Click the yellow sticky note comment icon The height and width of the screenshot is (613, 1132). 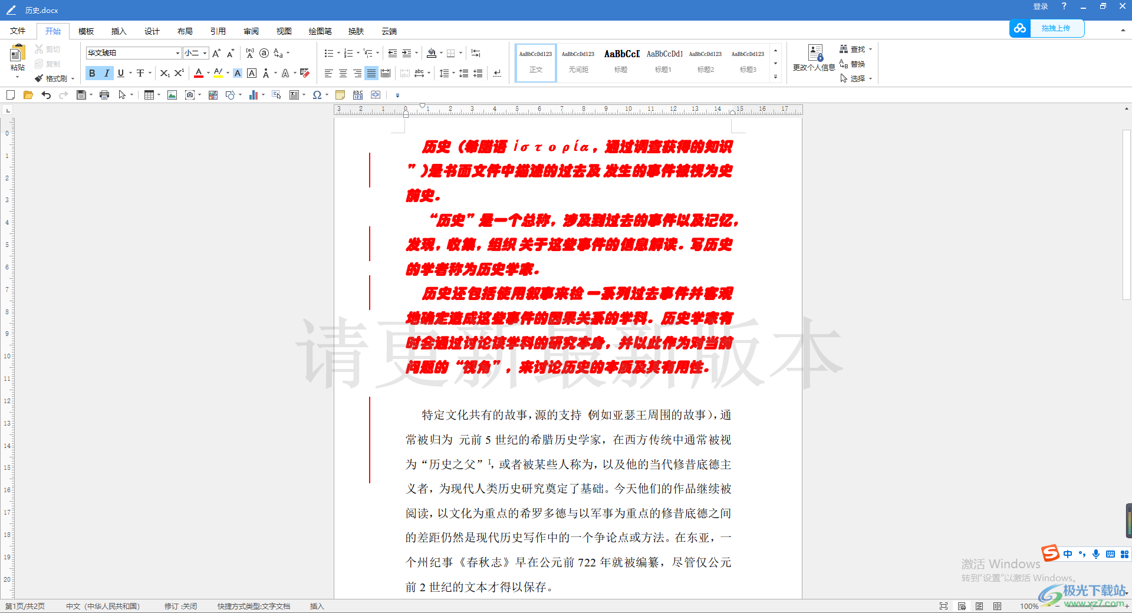pyautogui.click(x=340, y=95)
